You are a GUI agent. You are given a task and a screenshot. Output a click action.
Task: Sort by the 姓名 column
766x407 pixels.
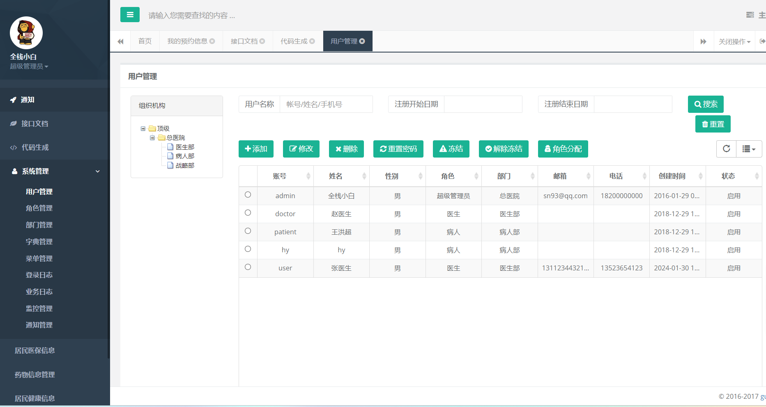tap(341, 176)
